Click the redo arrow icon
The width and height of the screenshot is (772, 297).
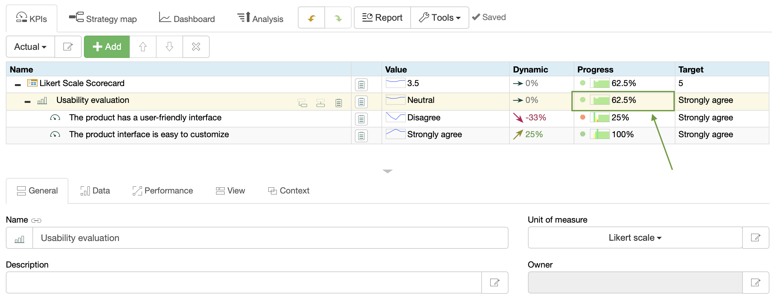pos(338,18)
